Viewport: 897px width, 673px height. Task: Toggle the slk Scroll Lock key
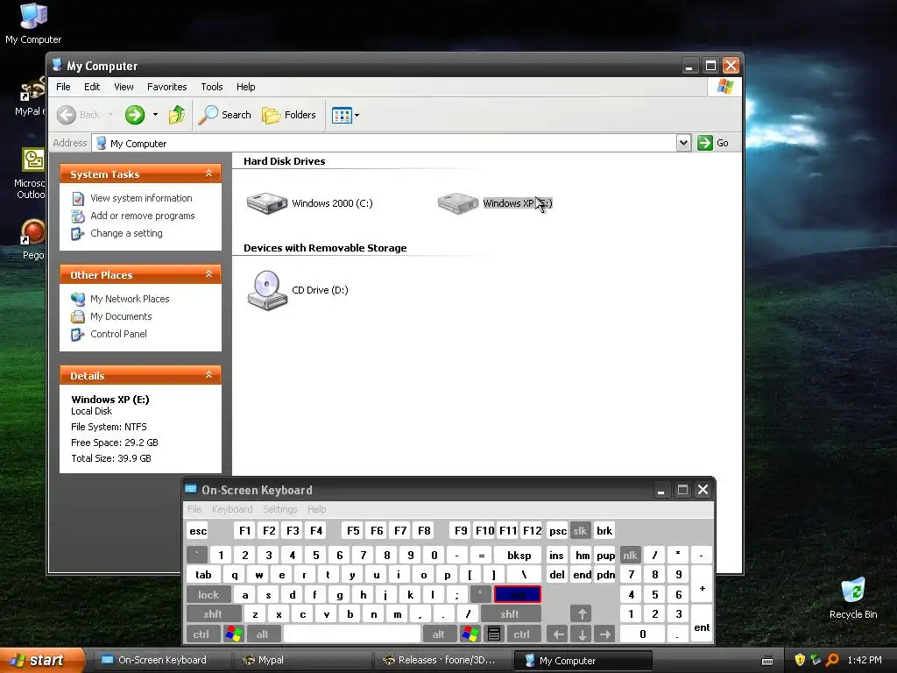point(580,531)
